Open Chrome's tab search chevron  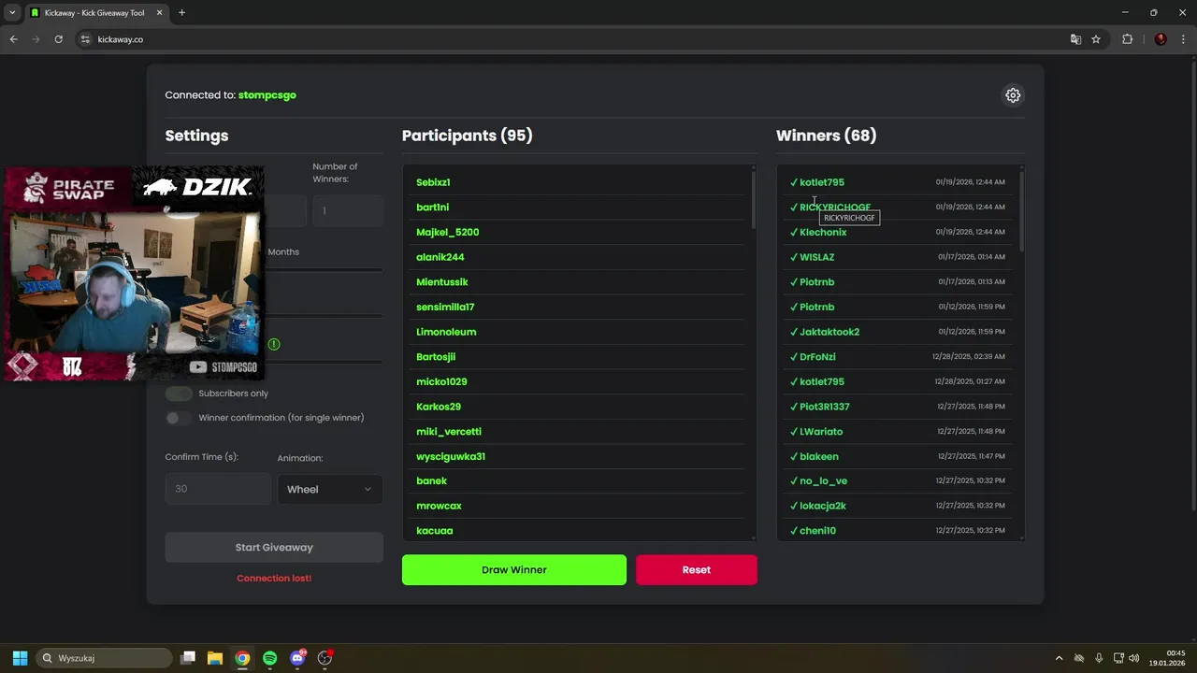(x=12, y=12)
